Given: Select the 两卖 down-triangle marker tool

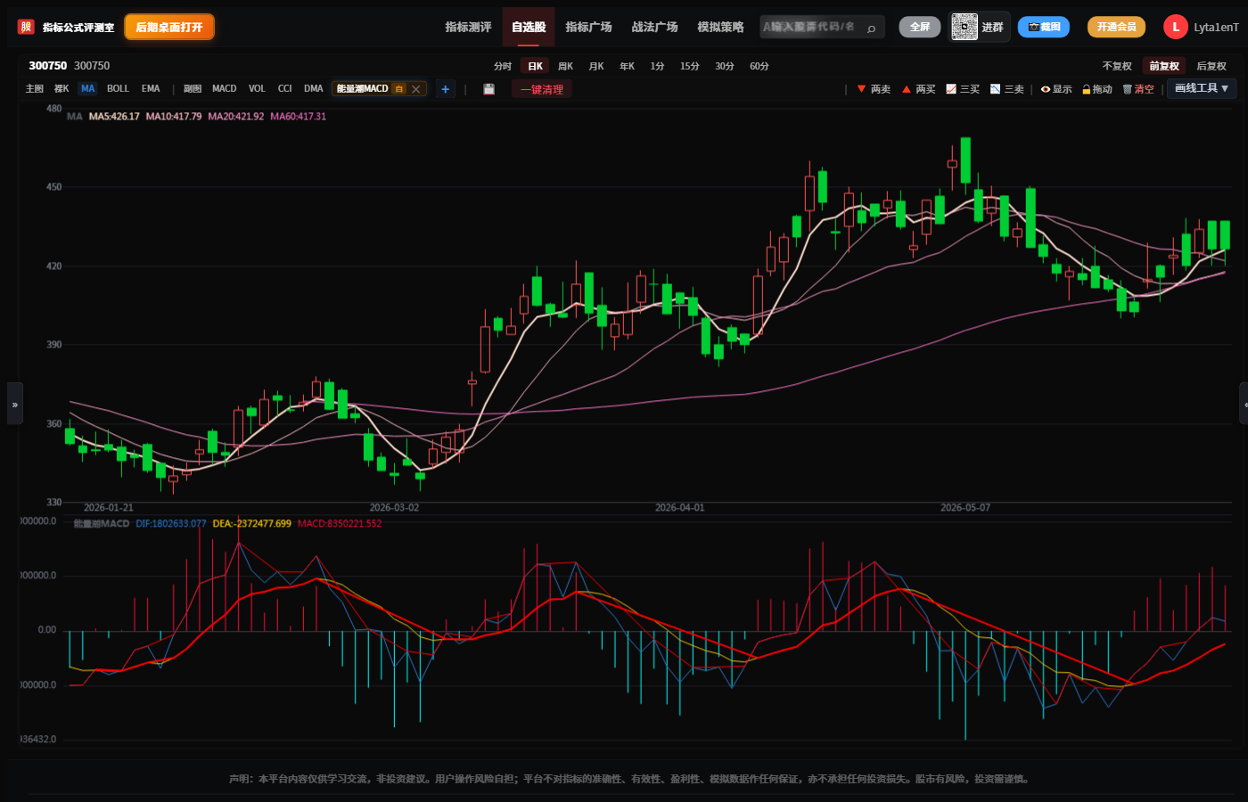Looking at the screenshot, I should coord(874,89).
